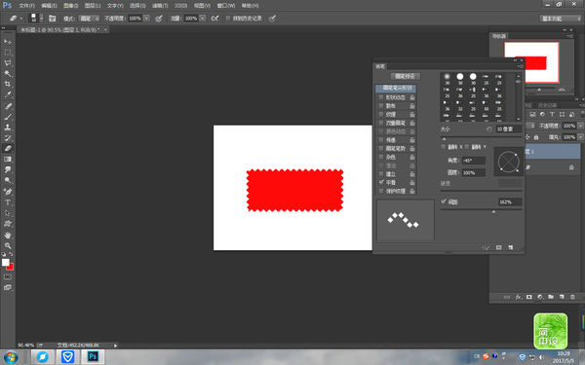Enable 双重画笔 checkbox in Brush panel
The width and height of the screenshot is (585, 365).
click(381, 123)
